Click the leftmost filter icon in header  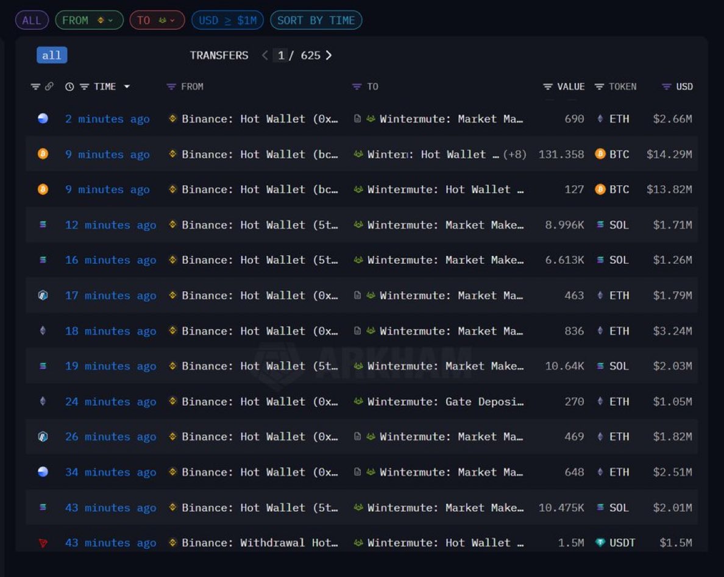(x=35, y=87)
